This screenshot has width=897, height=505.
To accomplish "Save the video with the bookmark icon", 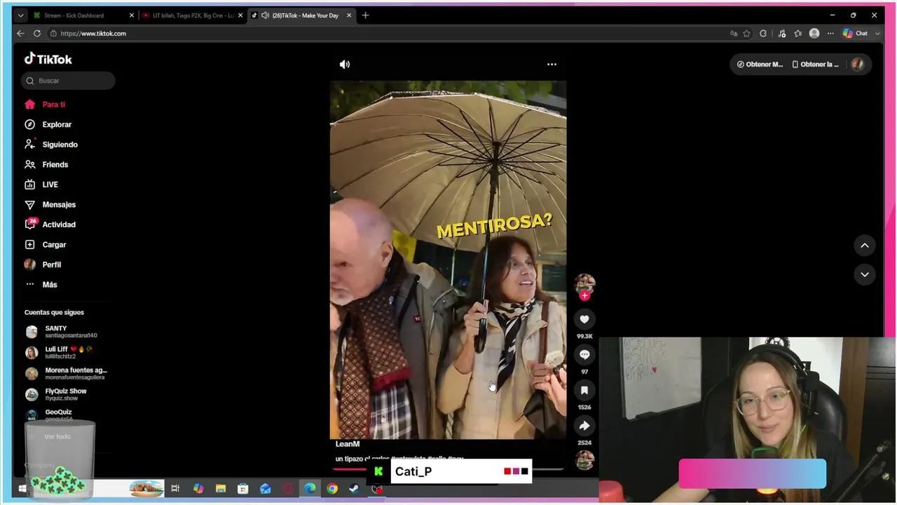I will (x=584, y=390).
